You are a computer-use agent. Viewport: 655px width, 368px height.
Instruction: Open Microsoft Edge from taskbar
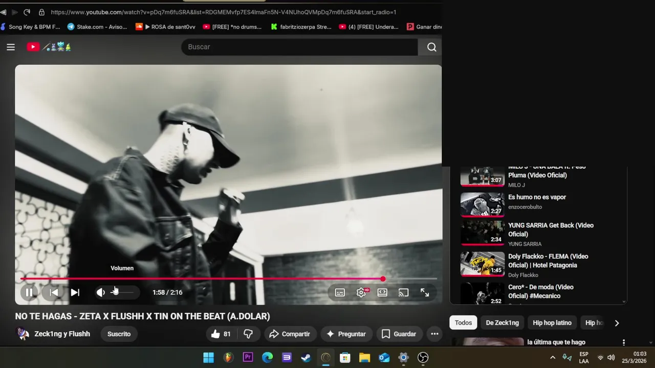pyautogui.click(x=267, y=357)
